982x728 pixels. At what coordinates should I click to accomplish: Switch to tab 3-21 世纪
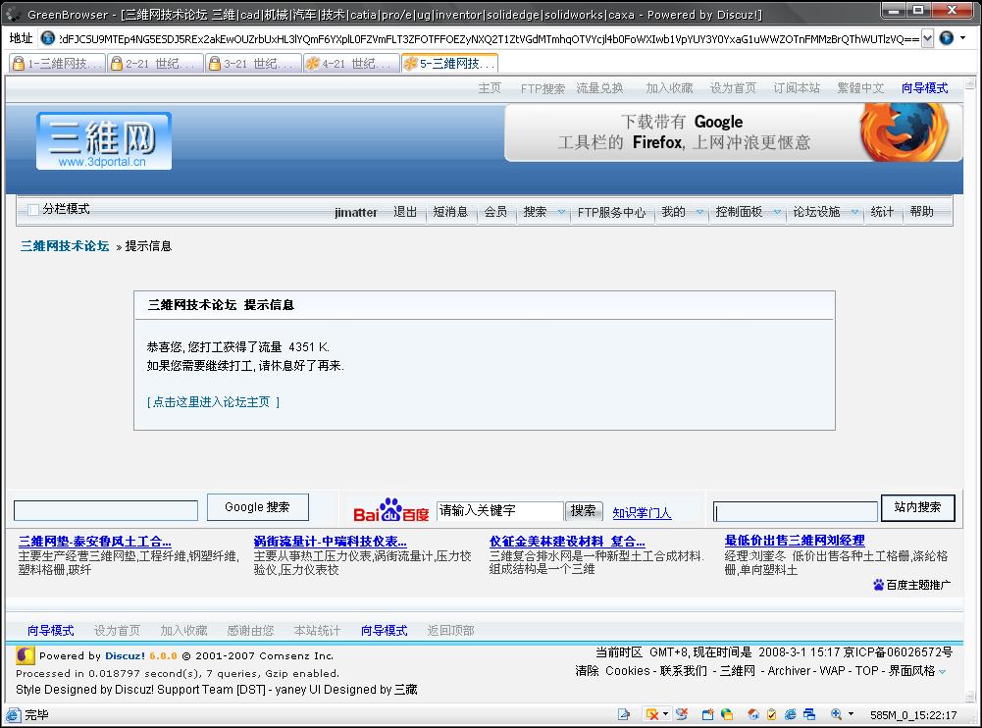254,63
